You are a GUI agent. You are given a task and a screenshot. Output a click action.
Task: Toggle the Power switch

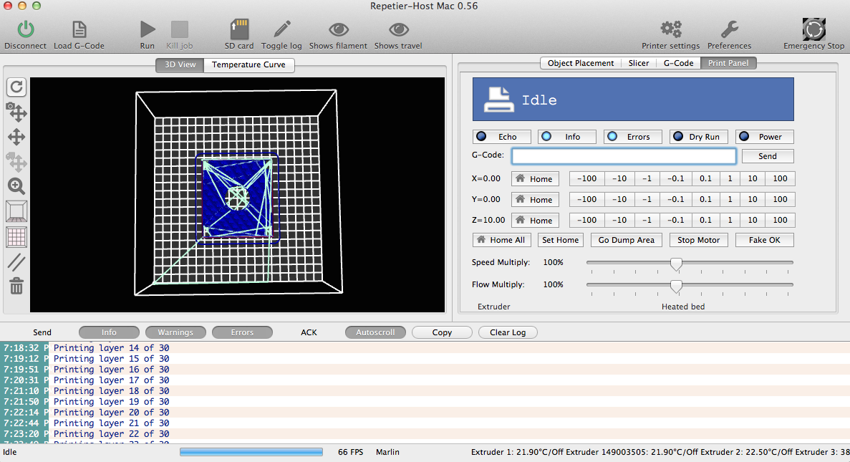[764, 137]
